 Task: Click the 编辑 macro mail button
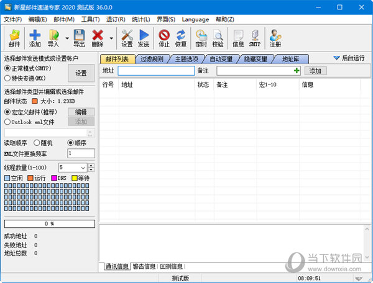coord(81,112)
